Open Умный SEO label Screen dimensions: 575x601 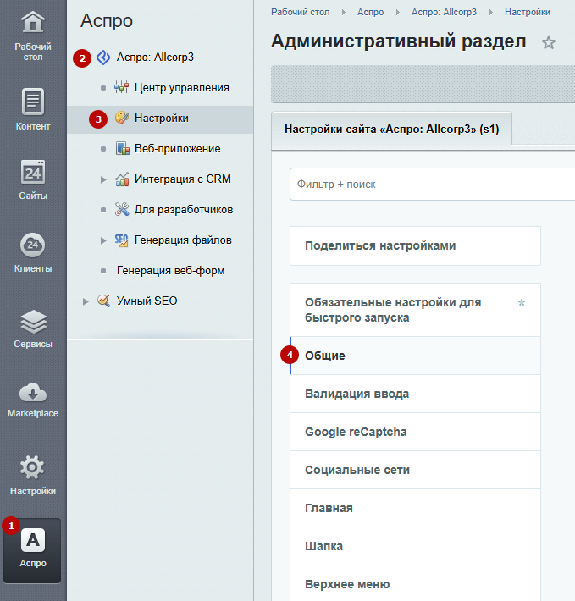tap(147, 300)
